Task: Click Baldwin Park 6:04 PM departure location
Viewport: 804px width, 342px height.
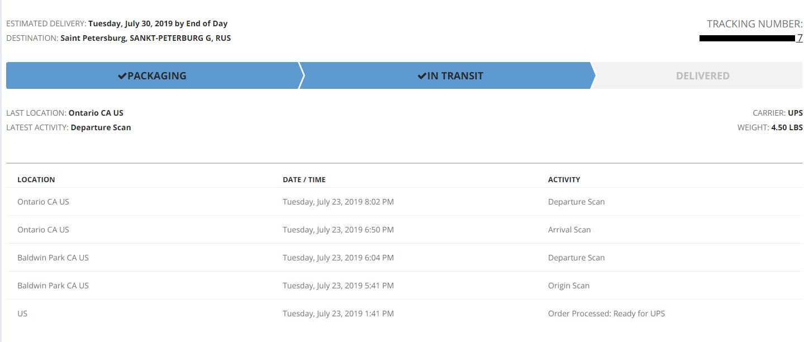Action: 53,258
